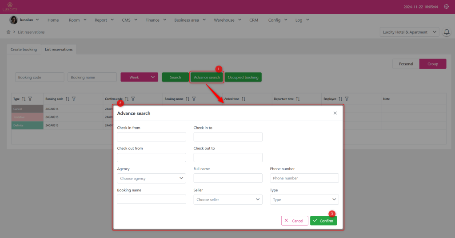Click the notification bell icon
The image size is (455, 238).
click(x=447, y=32)
